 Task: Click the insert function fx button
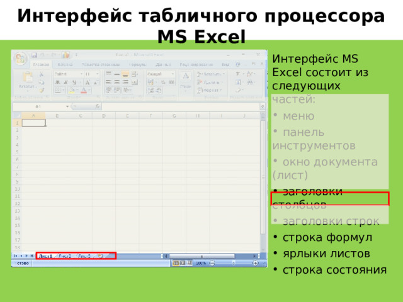[98, 106]
